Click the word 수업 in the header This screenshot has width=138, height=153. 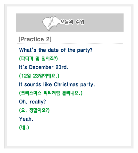click(x=80, y=22)
